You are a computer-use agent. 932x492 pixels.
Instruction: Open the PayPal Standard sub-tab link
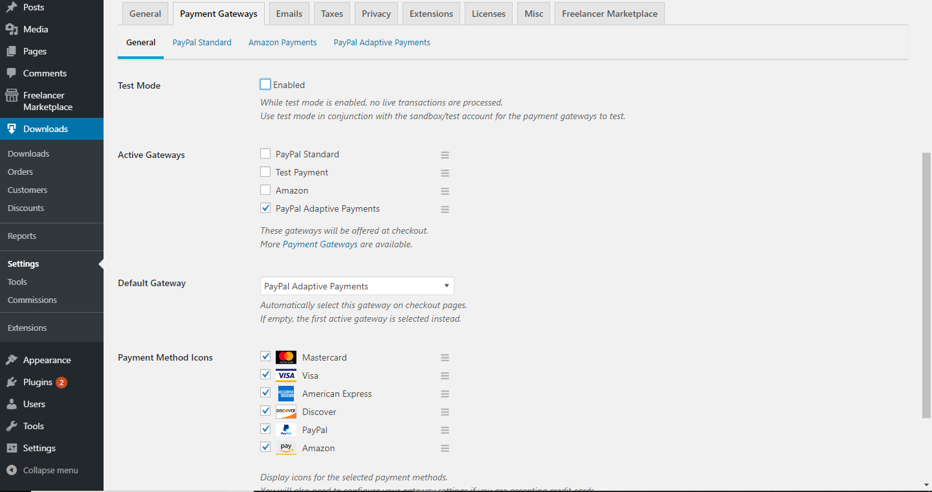(x=202, y=42)
